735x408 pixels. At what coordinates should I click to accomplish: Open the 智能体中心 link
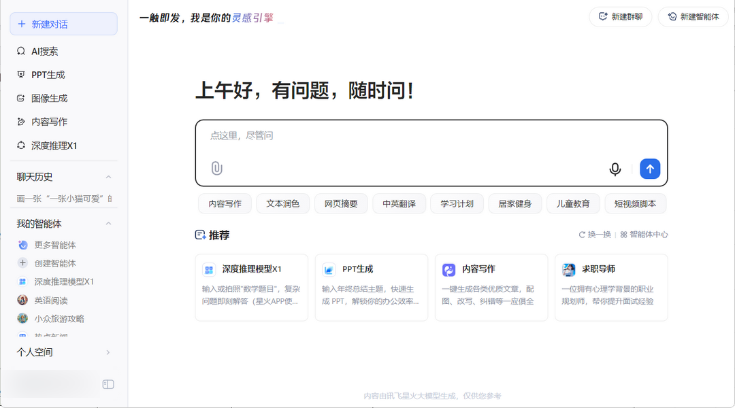point(644,235)
